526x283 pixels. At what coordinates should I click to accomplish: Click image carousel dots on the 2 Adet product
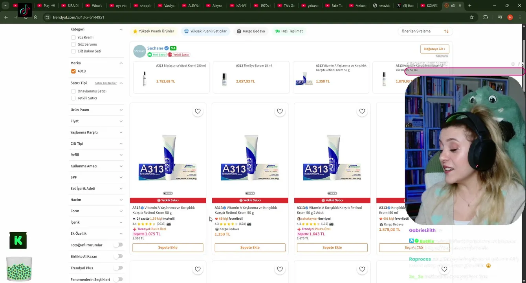(332, 193)
